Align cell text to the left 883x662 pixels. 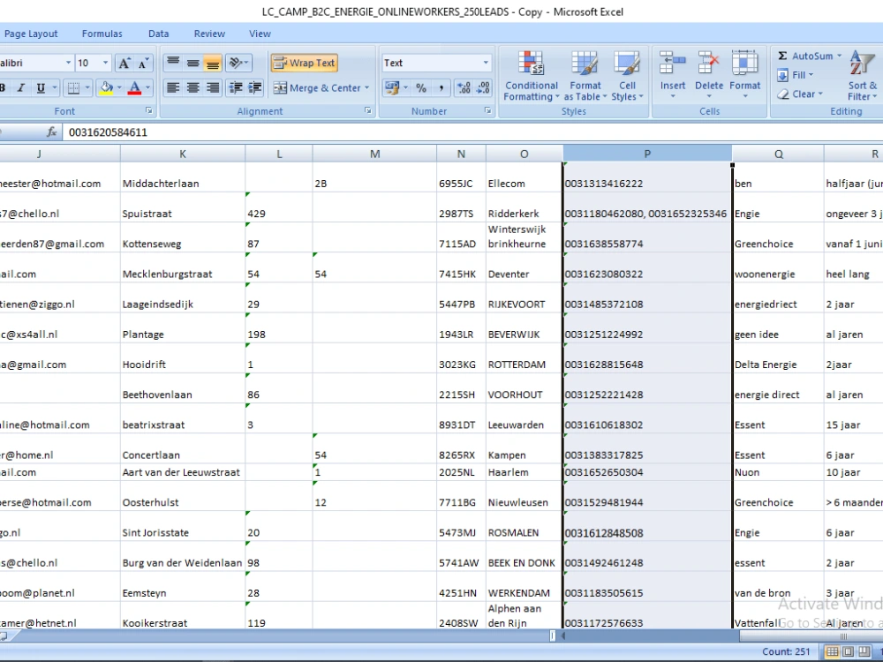(173, 87)
